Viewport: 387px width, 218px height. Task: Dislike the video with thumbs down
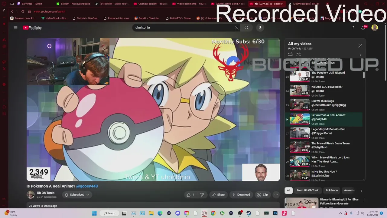(x=202, y=195)
